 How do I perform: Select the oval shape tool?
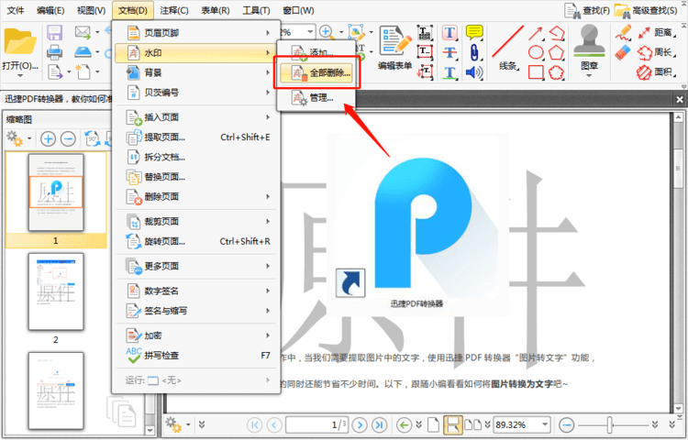536,52
